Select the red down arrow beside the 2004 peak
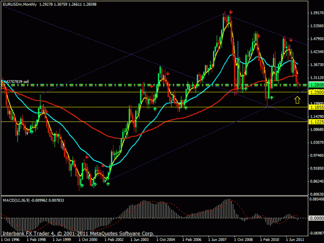324x243 pixels. (168, 73)
